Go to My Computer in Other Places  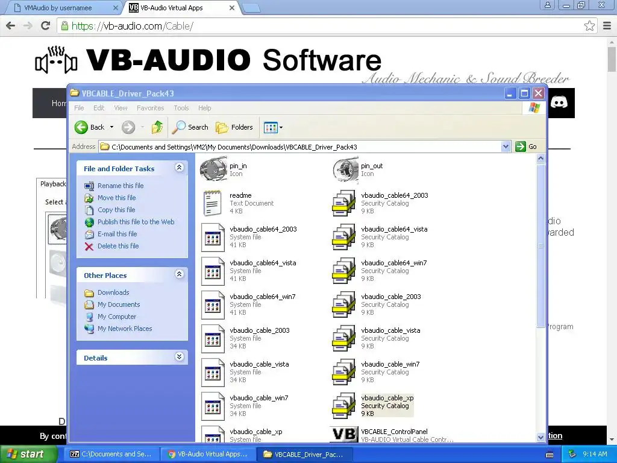point(117,317)
